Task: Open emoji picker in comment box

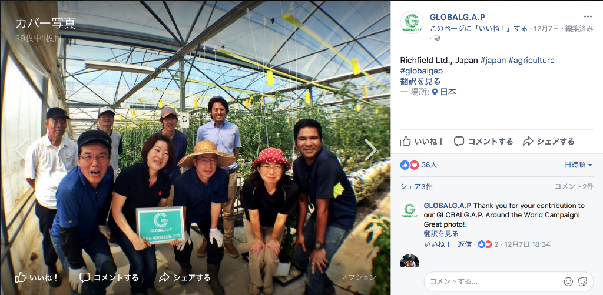Action: click(568, 281)
